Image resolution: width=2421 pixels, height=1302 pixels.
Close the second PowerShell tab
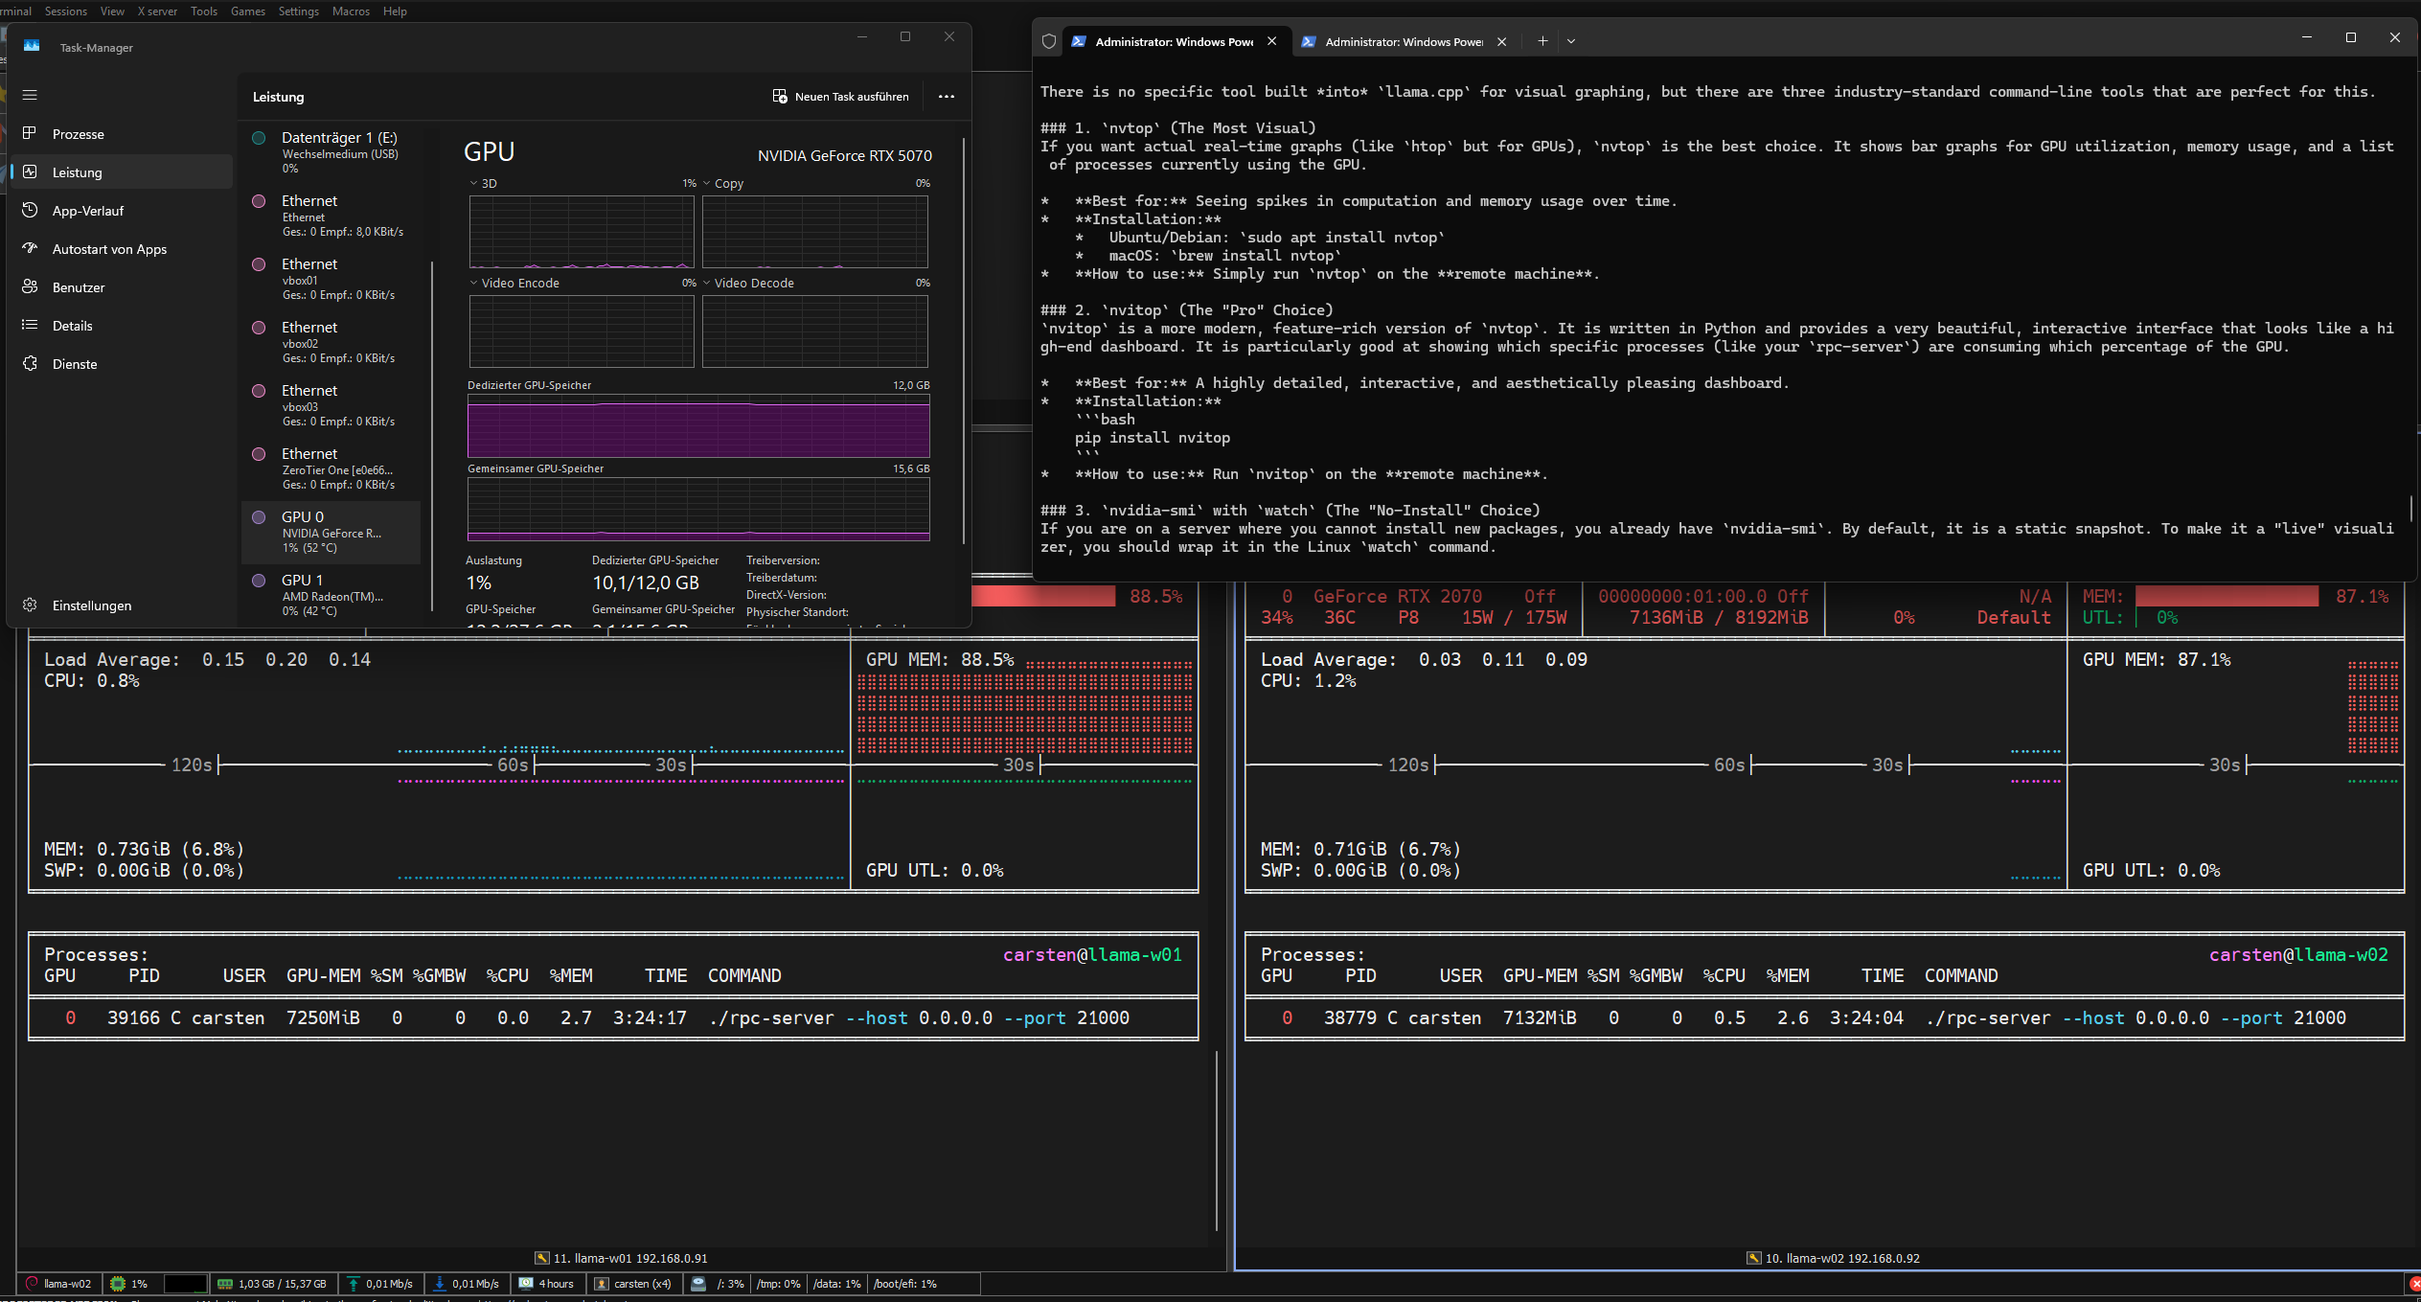point(1502,41)
